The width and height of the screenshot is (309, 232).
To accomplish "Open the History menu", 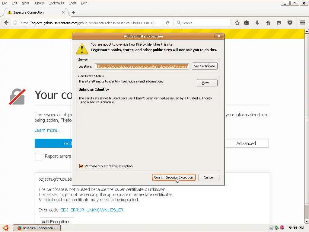I will coord(39,3).
